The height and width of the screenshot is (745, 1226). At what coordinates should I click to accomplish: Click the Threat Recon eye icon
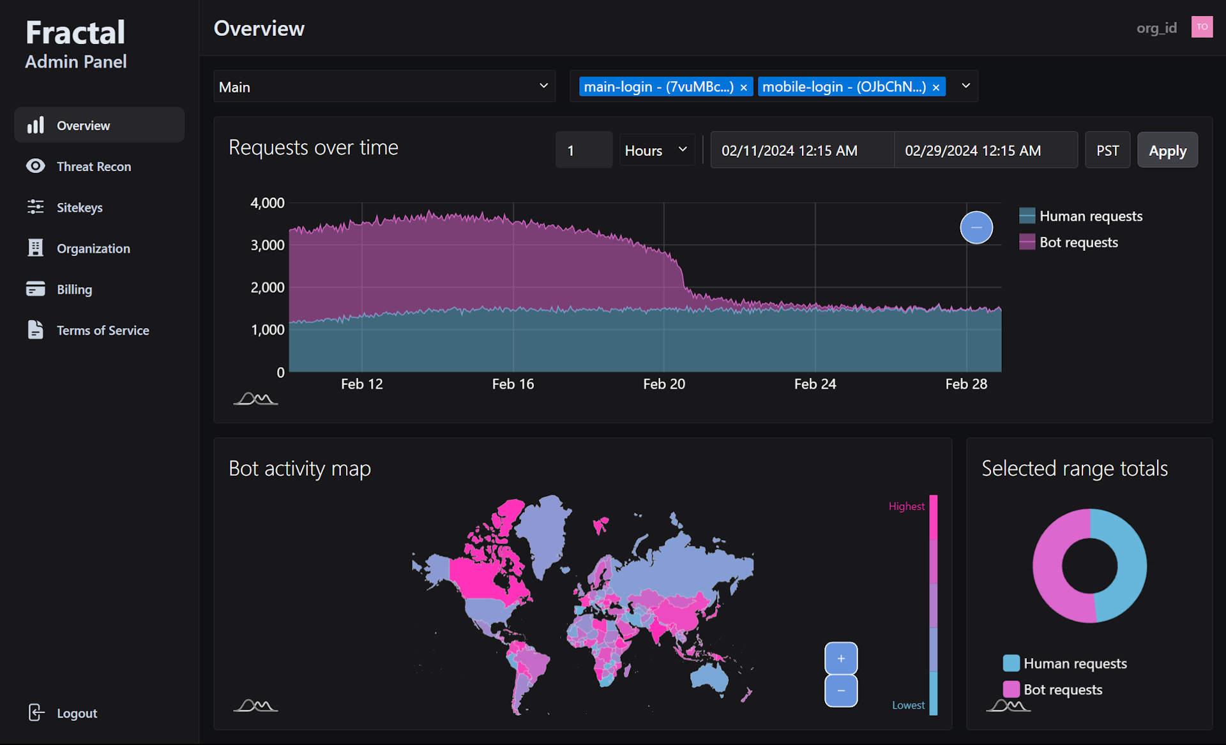tap(36, 166)
